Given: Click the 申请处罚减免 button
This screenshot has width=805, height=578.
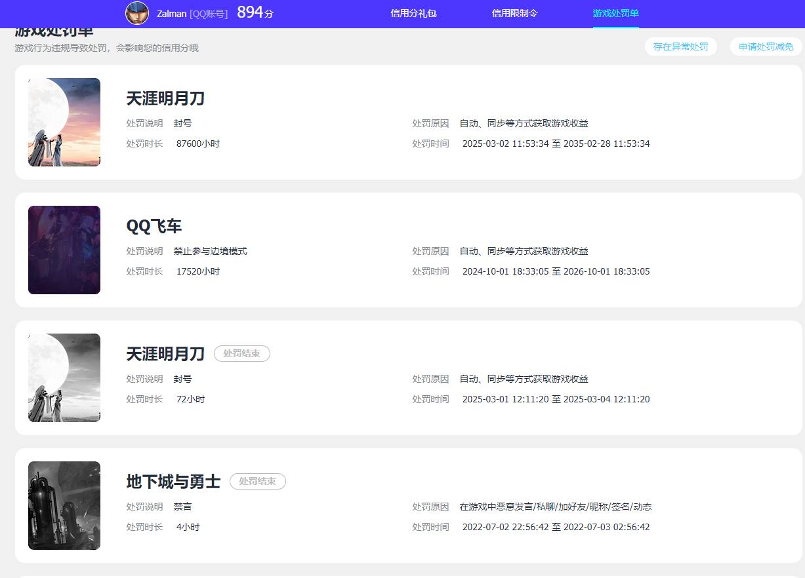Looking at the screenshot, I should point(765,47).
